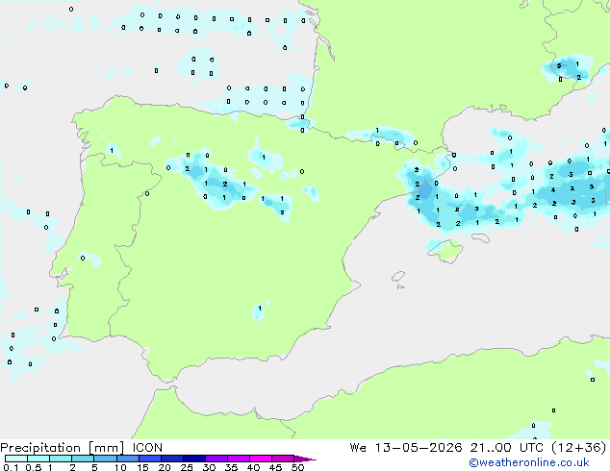Pick the 15–20 mm blue swatch
Image resolution: width=610 pixels, height=471 pixels.
click(x=149, y=459)
